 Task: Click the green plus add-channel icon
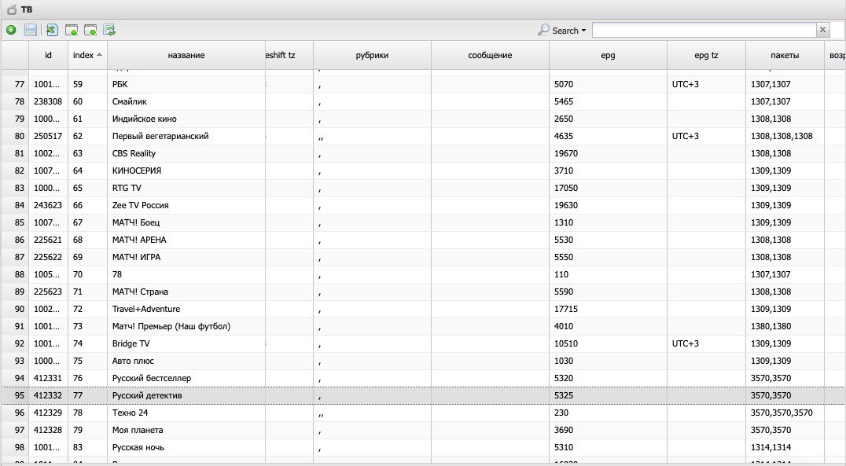click(x=11, y=30)
